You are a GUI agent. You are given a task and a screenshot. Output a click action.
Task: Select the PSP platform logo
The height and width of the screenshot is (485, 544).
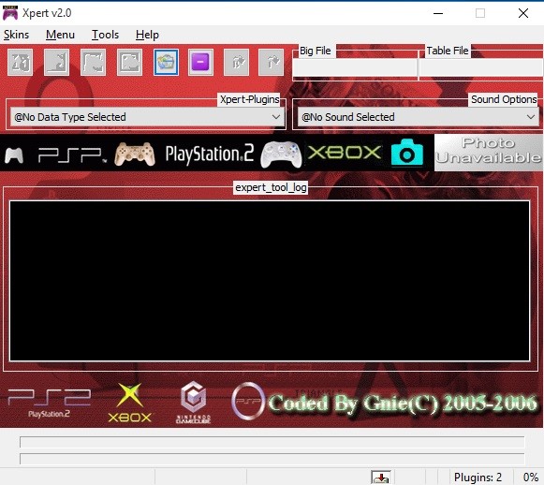(72, 155)
